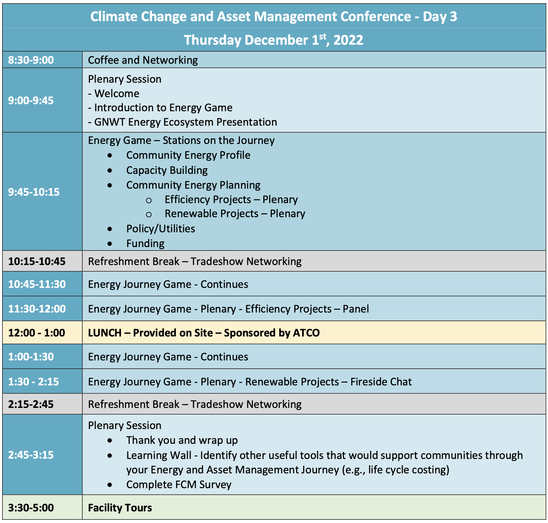Screen dimensions: 548x523
Task: Click the LUNCH sponsored by ATCO row
Action: click(x=204, y=333)
